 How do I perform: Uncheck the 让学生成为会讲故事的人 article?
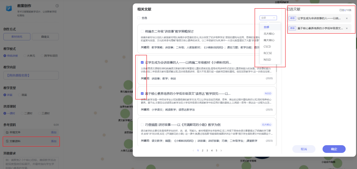tap(142, 62)
